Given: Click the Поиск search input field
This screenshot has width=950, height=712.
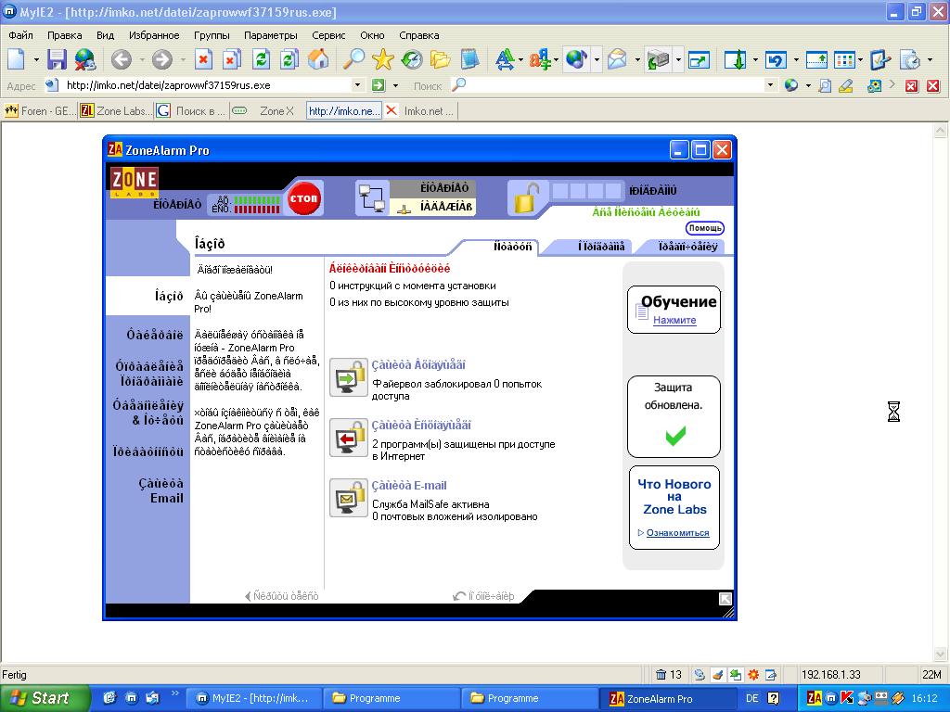Looking at the screenshot, I should tap(615, 85).
